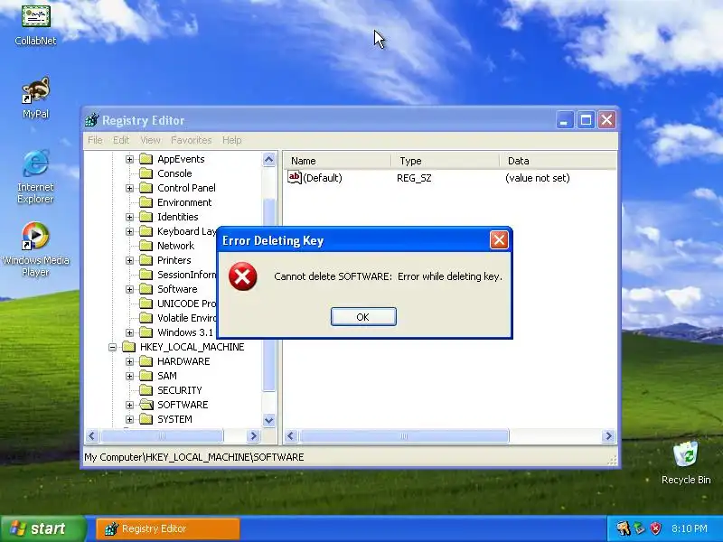The width and height of the screenshot is (723, 542).
Task: Open the Help menu in Registry Editor
Action: (x=231, y=140)
